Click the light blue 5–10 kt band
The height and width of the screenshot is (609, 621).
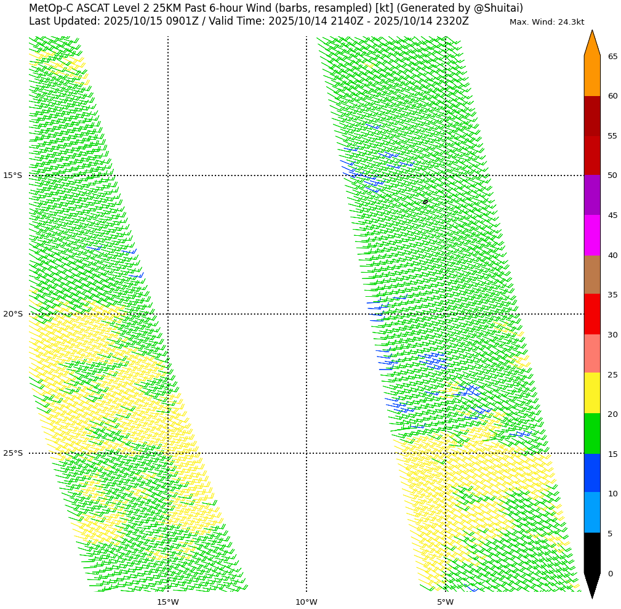pos(591,512)
